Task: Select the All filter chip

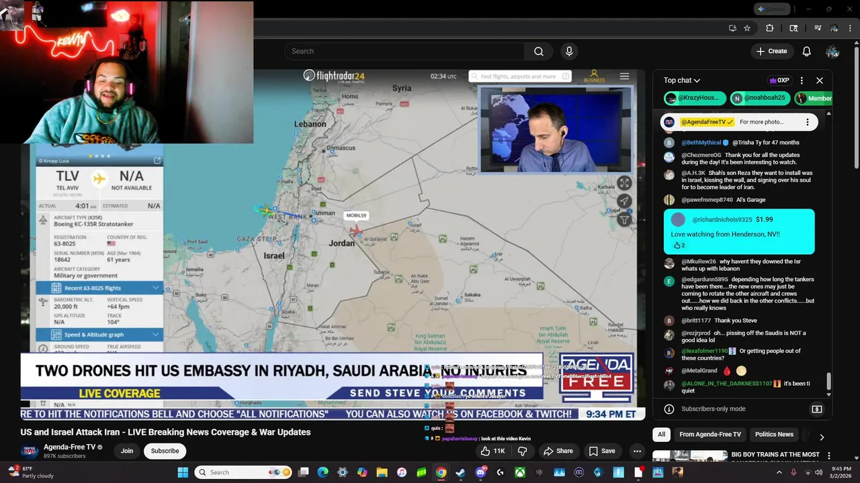Action: (661, 435)
